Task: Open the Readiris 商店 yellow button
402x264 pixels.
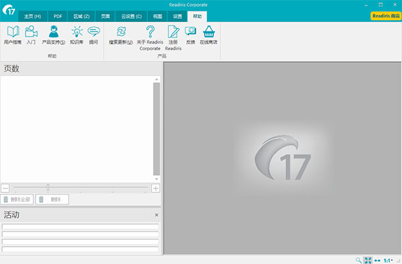Action: 386,16
